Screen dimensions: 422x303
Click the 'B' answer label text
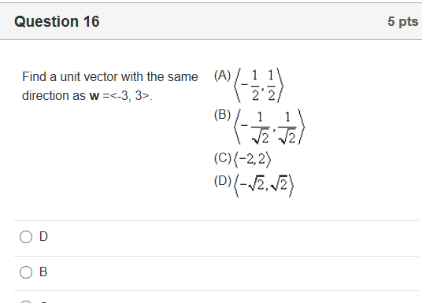pos(43,272)
